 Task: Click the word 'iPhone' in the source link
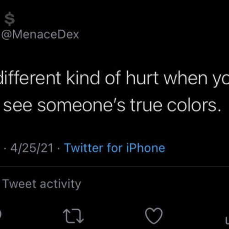coord(146,148)
